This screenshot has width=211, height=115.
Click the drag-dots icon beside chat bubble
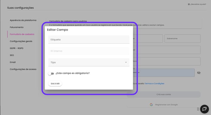coord(198,109)
